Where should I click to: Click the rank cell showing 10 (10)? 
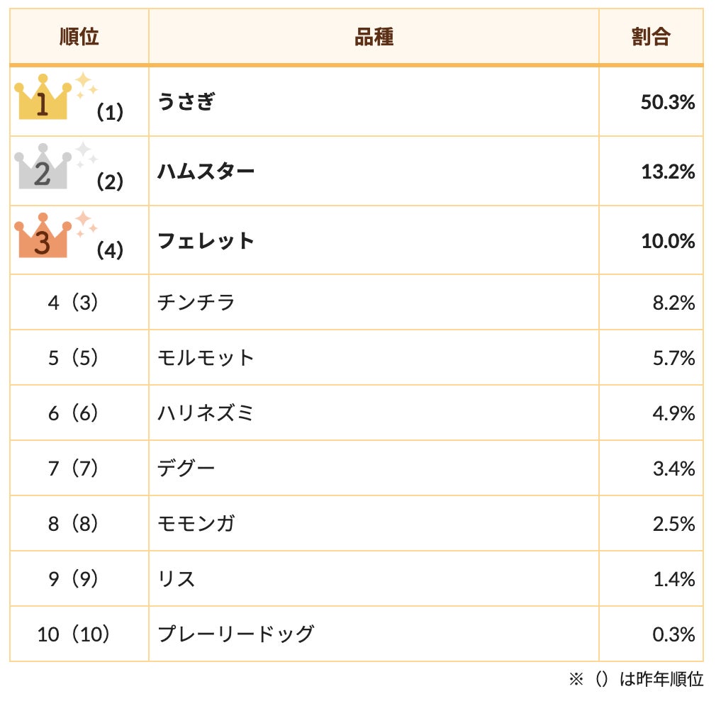click(x=74, y=634)
